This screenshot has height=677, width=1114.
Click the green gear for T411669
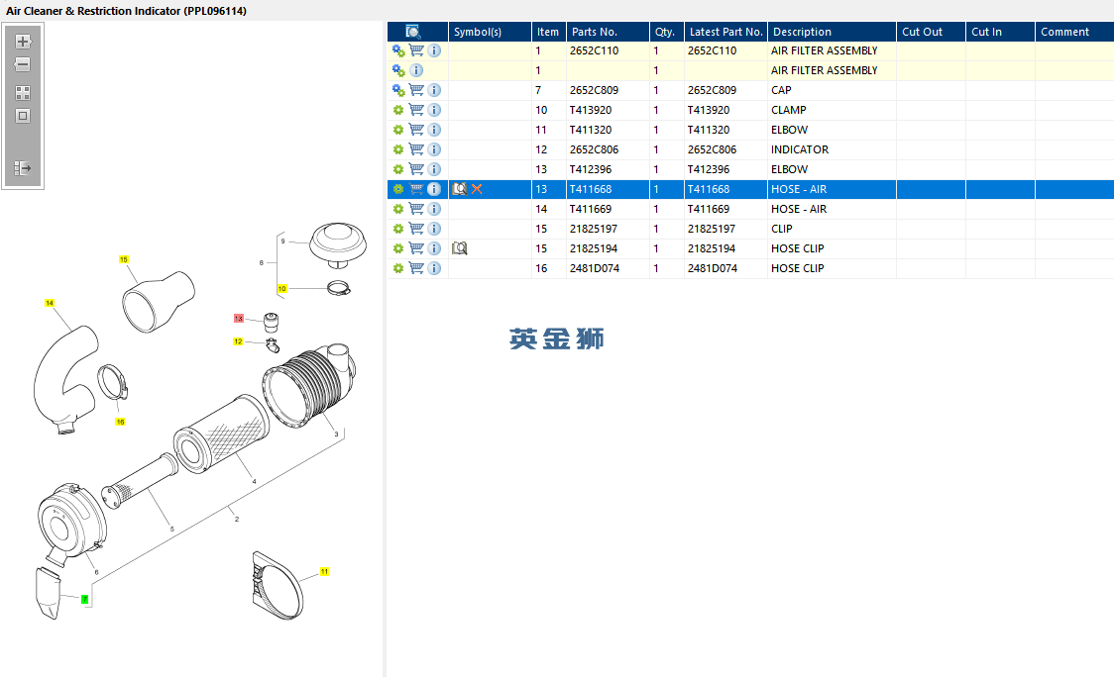[x=397, y=210]
